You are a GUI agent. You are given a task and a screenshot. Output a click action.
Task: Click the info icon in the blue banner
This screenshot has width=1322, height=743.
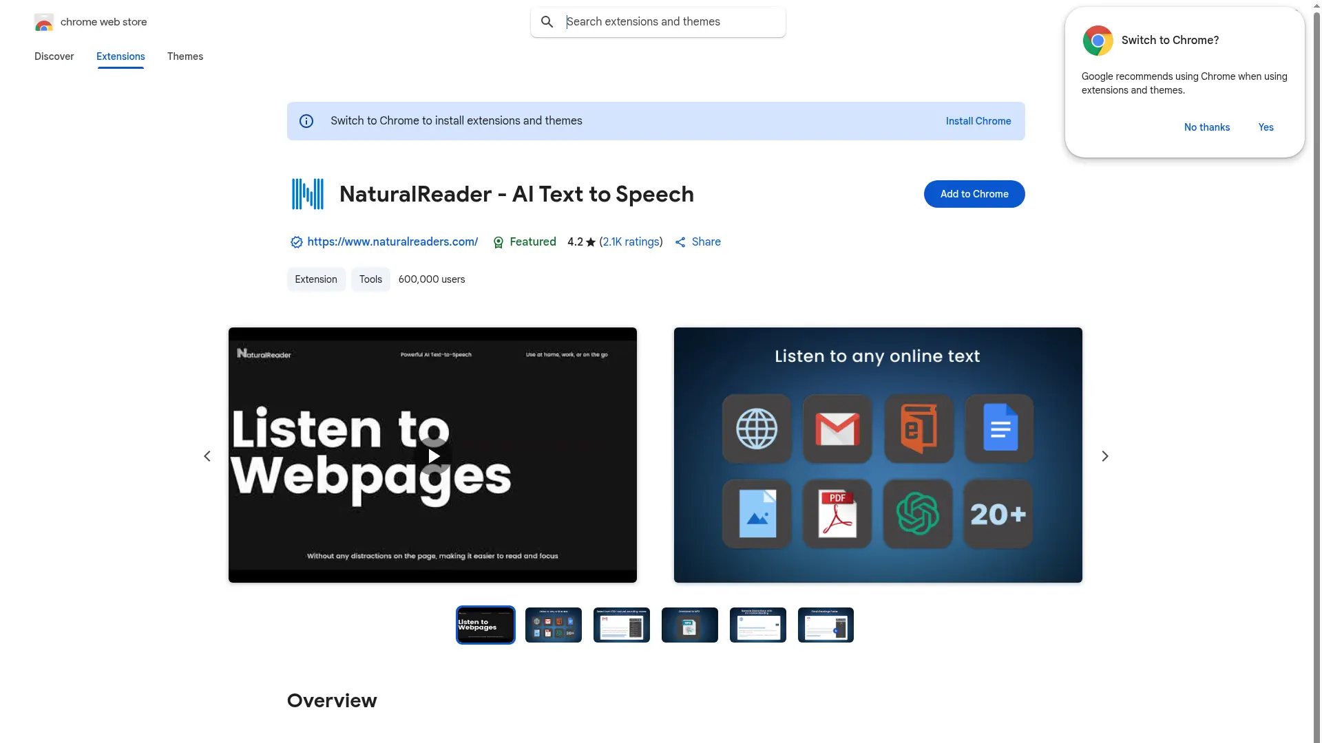[x=306, y=120]
